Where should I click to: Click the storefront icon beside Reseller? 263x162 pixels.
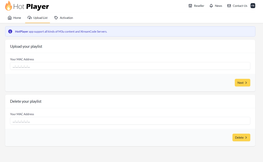(x=190, y=6)
